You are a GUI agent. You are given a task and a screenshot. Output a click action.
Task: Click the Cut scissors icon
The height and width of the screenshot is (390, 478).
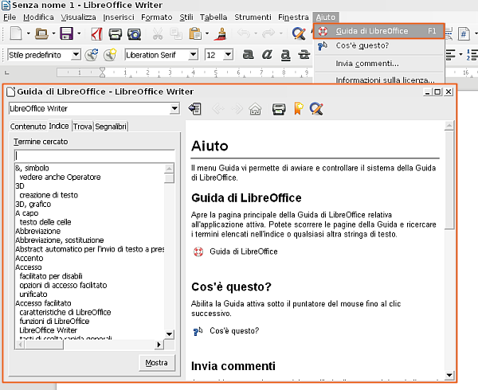tap(157, 33)
